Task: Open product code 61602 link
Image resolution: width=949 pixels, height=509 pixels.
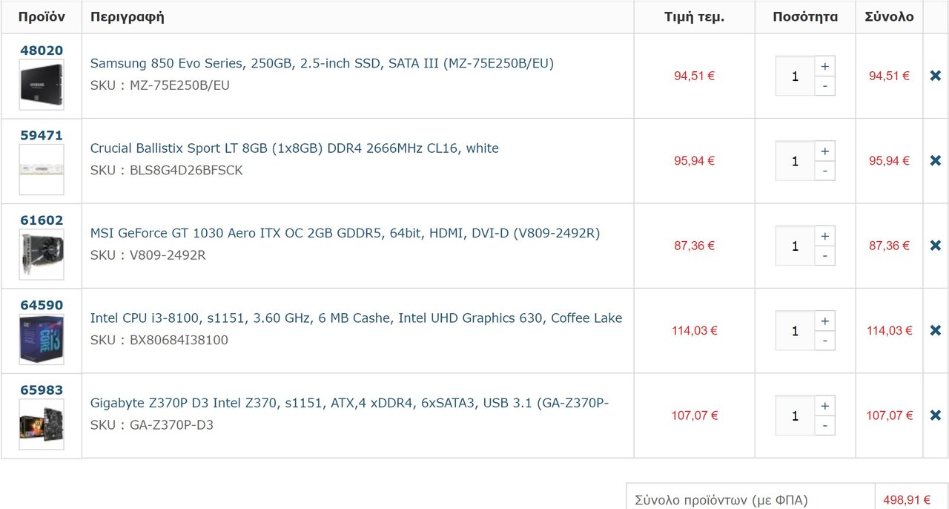Action: (x=42, y=220)
